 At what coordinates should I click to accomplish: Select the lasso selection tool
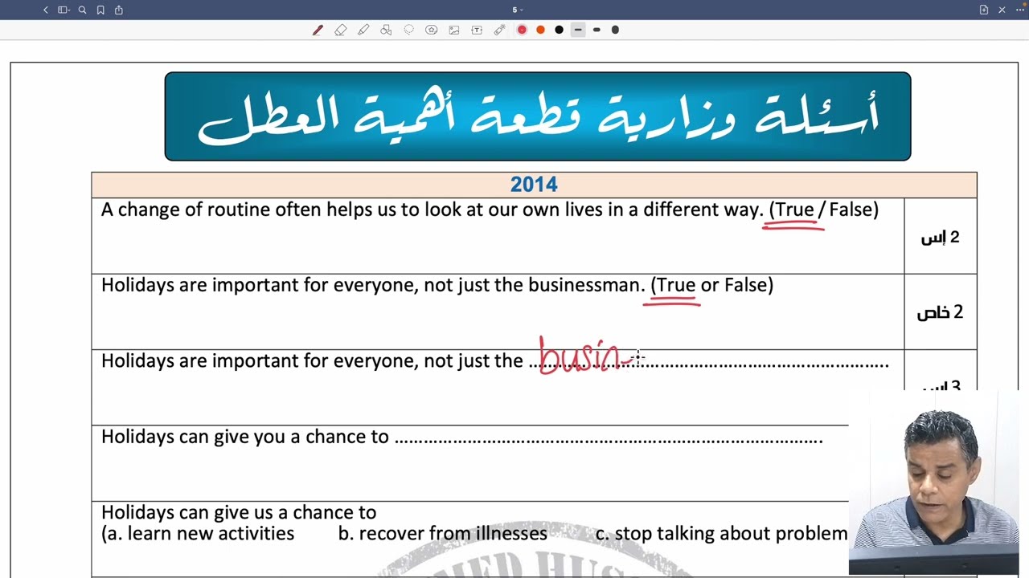click(408, 30)
